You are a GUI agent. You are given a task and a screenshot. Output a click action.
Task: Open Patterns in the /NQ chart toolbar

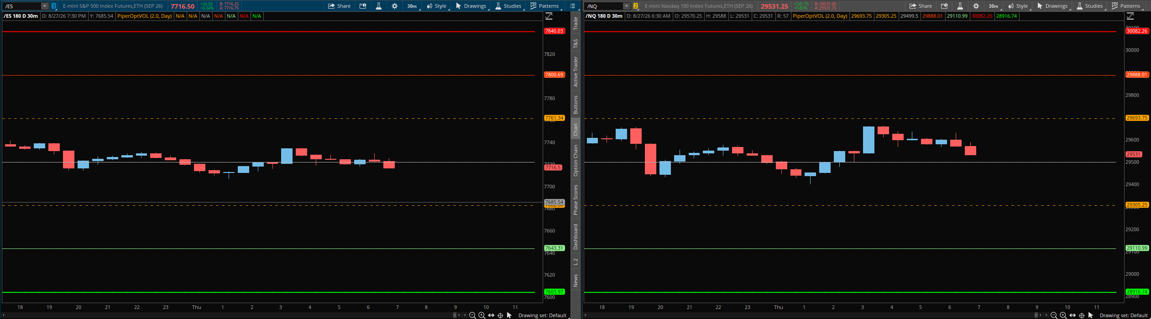(1126, 6)
